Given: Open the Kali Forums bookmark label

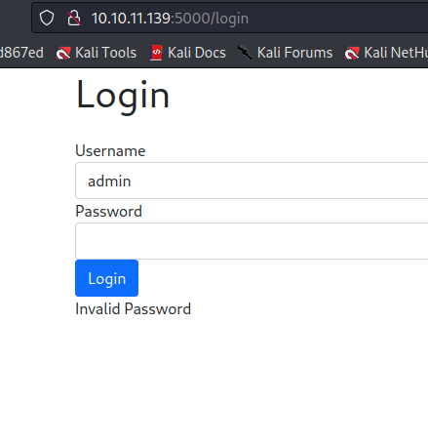Looking at the screenshot, I should click(294, 53).
